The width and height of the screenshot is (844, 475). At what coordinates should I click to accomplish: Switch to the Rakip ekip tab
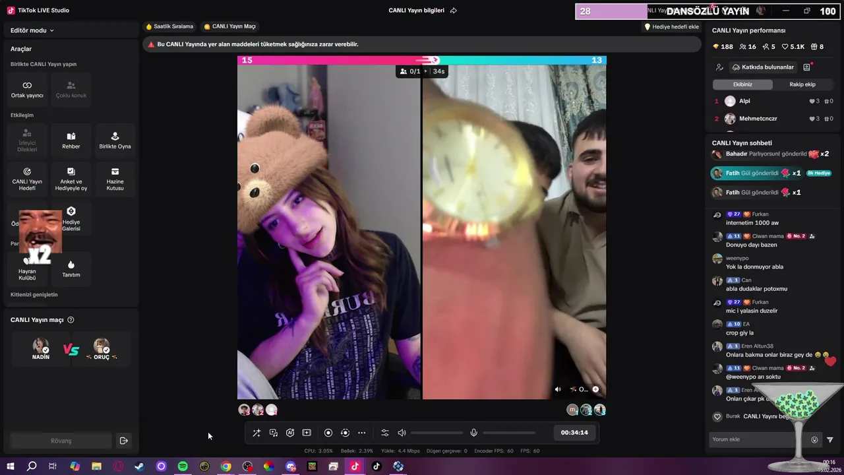click(x=802, y=84)
